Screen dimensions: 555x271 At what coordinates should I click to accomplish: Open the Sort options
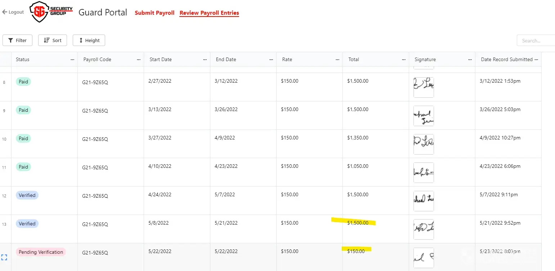point(53,40)
